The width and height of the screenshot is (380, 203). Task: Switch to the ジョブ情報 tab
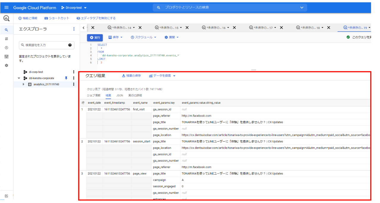94,95
